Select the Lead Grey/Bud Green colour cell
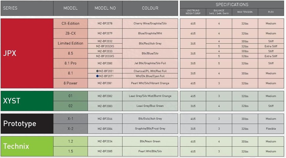Viewport: 286px width, 158px height. point(150,106)
